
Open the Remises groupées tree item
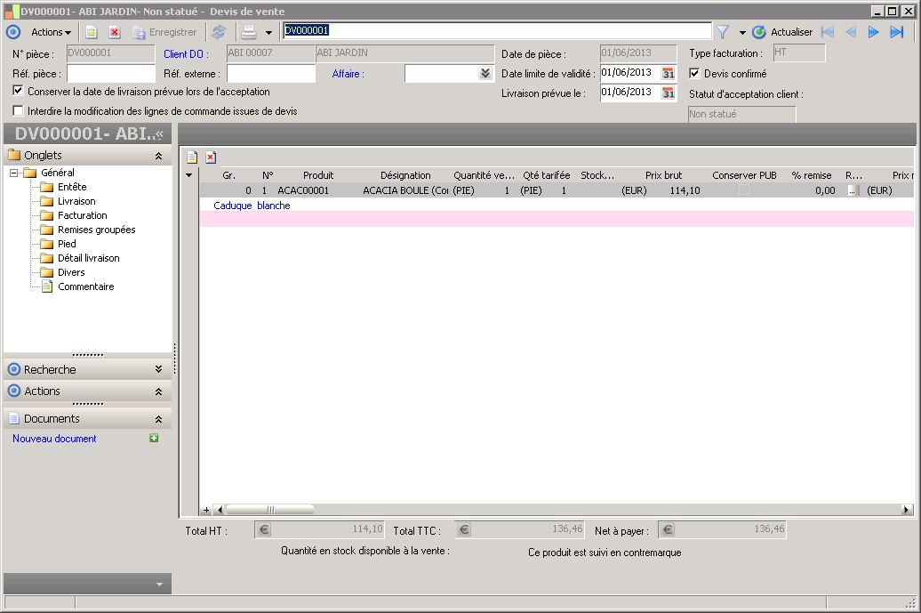pos(96,230)
